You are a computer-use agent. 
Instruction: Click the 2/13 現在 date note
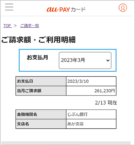pyautogui.click(x=106, y=103)
